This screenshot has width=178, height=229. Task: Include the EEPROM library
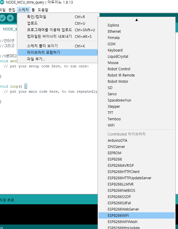(x=136, y=153)
